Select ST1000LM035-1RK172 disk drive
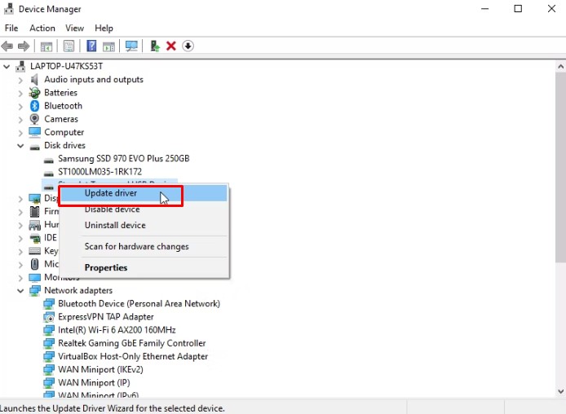566x414 pixels. pos(99,172)
